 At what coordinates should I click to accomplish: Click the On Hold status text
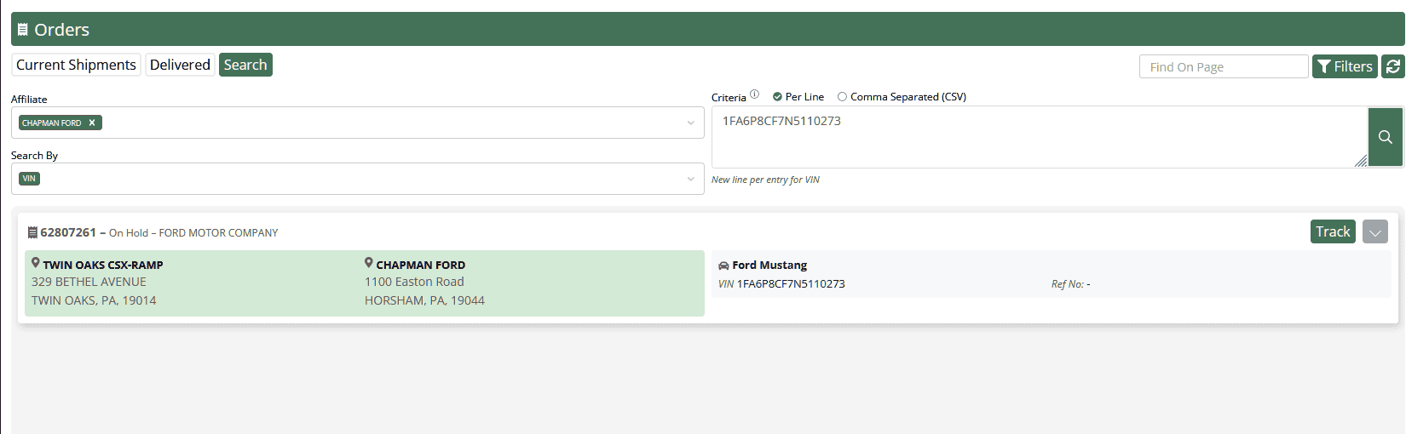click(129, 233)
